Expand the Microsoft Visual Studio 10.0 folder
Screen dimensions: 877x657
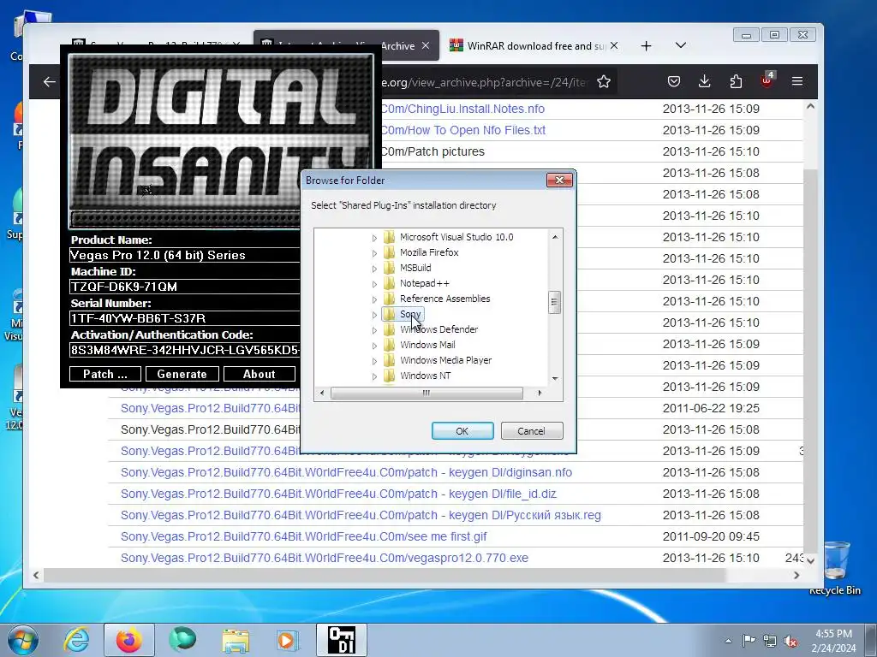click(374, 238)
